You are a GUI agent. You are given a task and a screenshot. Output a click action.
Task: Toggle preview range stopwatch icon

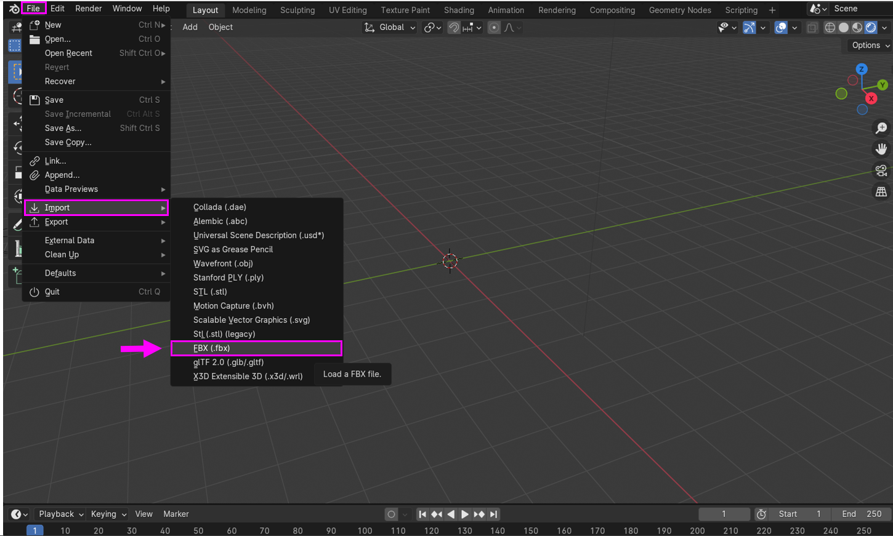(x=761, y=514)
